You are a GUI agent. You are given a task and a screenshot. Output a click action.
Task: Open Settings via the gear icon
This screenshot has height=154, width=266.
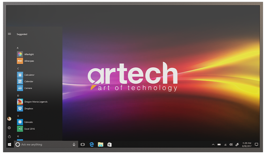pos(9,128)
